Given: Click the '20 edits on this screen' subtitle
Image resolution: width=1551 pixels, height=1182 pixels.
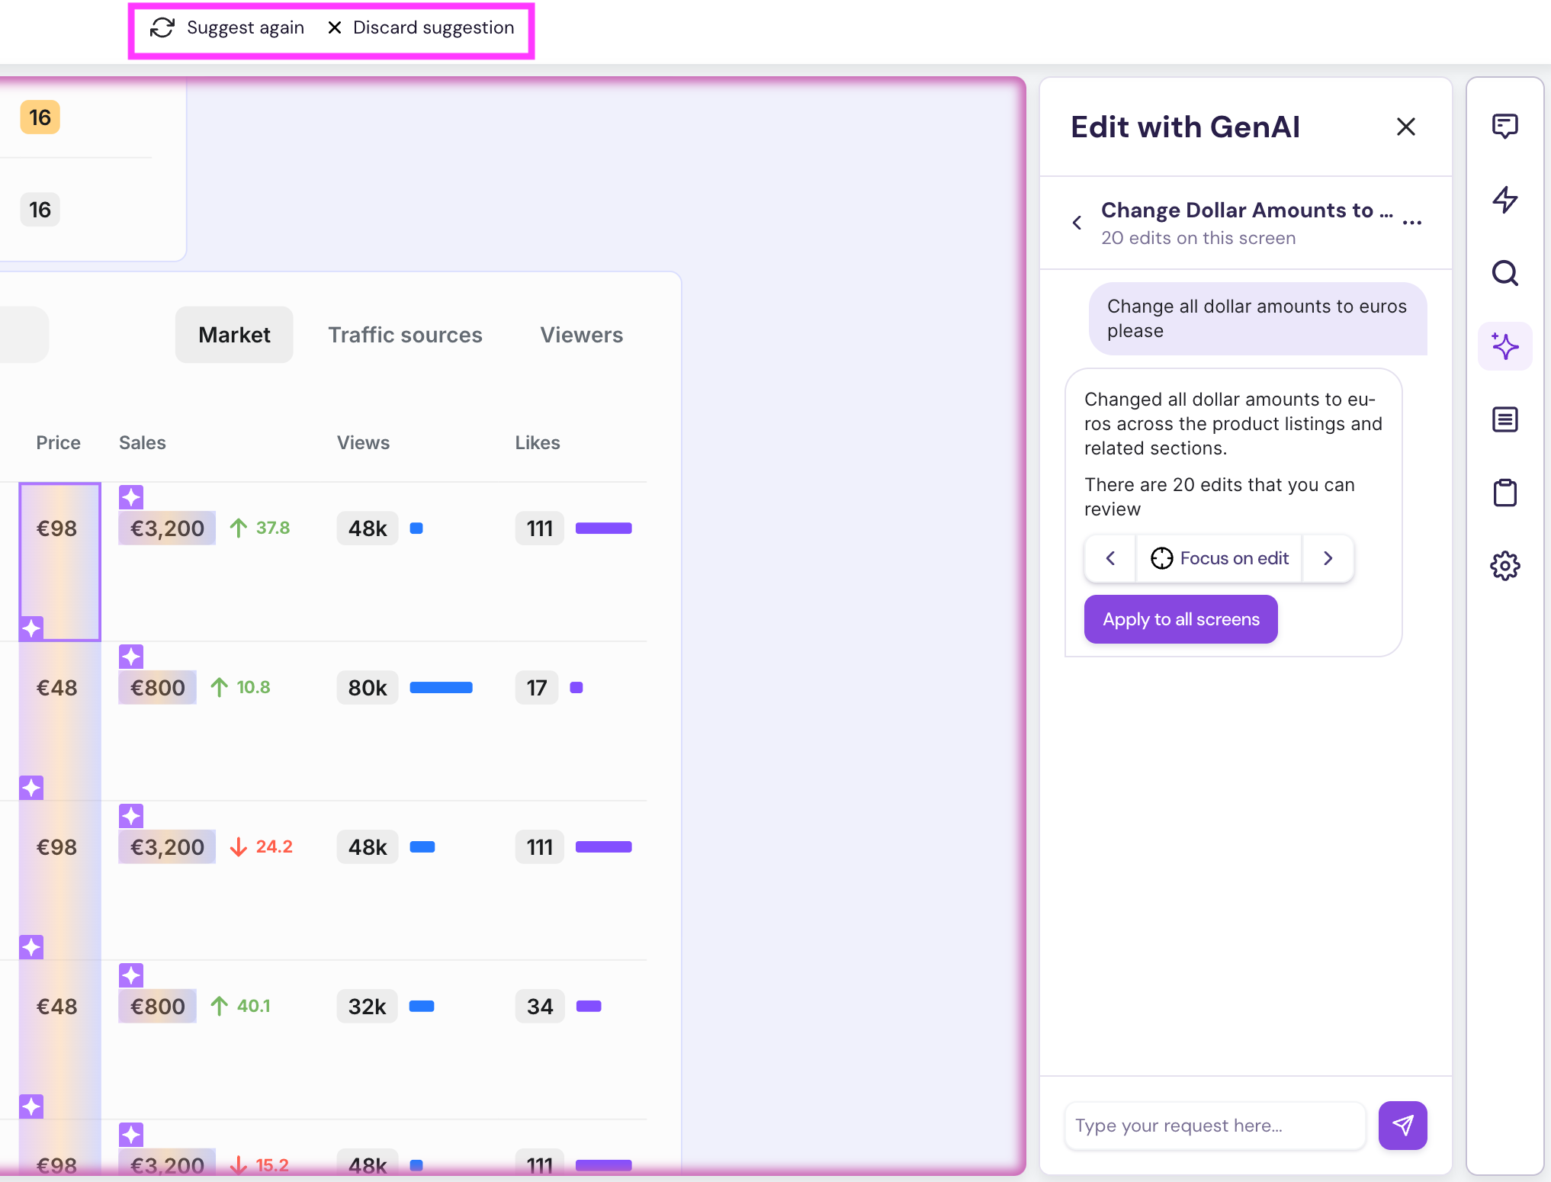Looking at the screenshot, I should (x=1198, y=238).
